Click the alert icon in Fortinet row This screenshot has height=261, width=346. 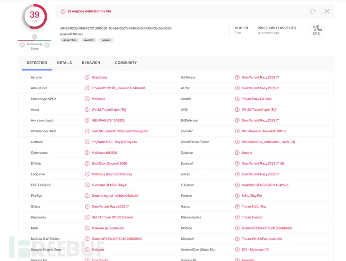point(237,195)
